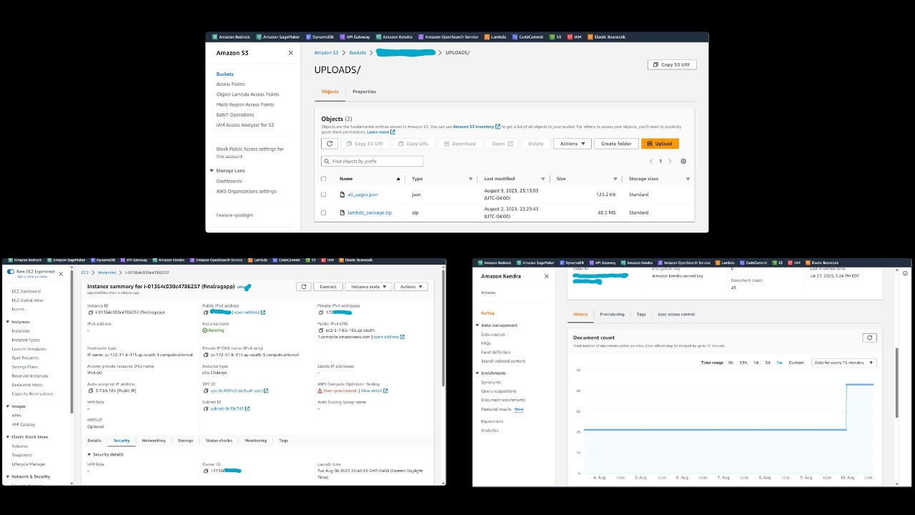Open Search indexed content in Kendra sidebar
This screenshot has height=515, width=915.
click(503, 361)
